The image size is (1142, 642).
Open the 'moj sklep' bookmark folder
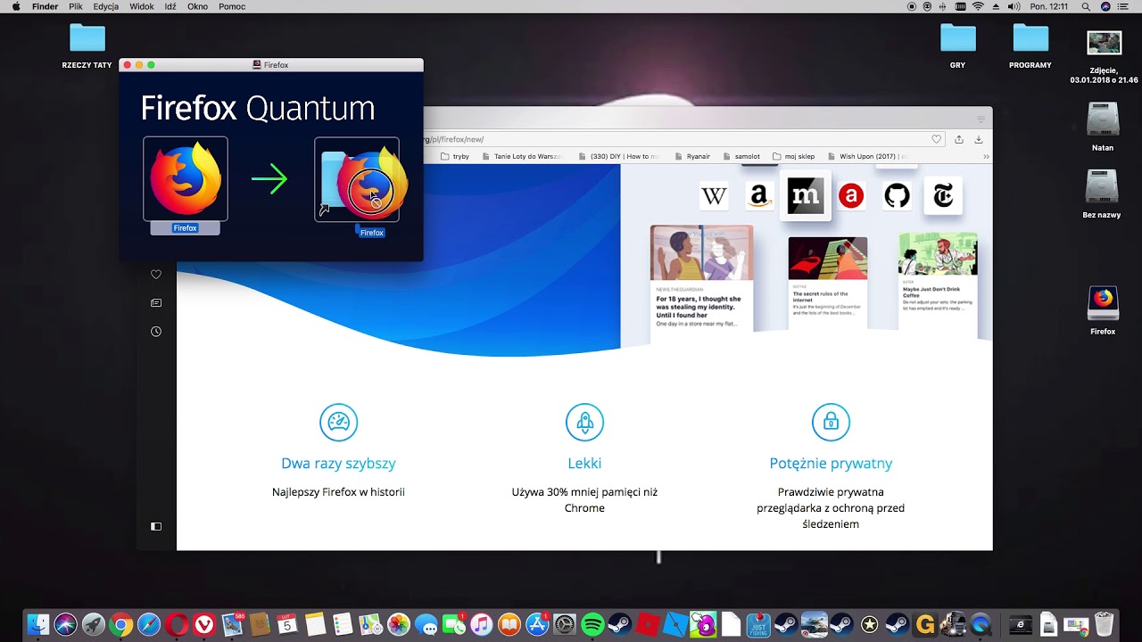click(794, 156)
